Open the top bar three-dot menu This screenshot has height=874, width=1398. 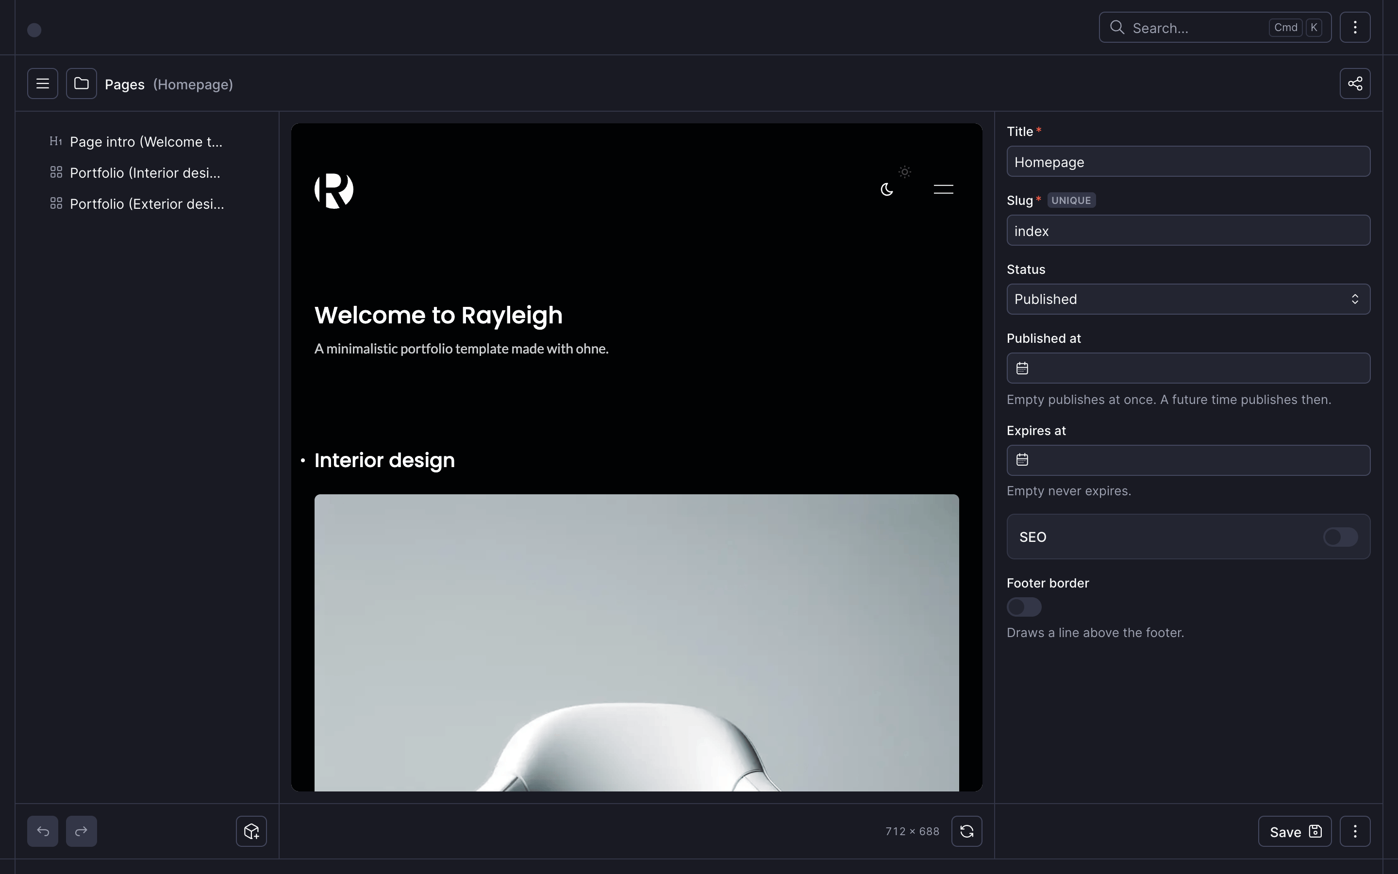tap(1355, 27)
